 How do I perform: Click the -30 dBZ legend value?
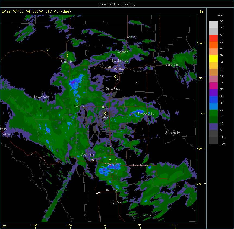coord(222,144)
